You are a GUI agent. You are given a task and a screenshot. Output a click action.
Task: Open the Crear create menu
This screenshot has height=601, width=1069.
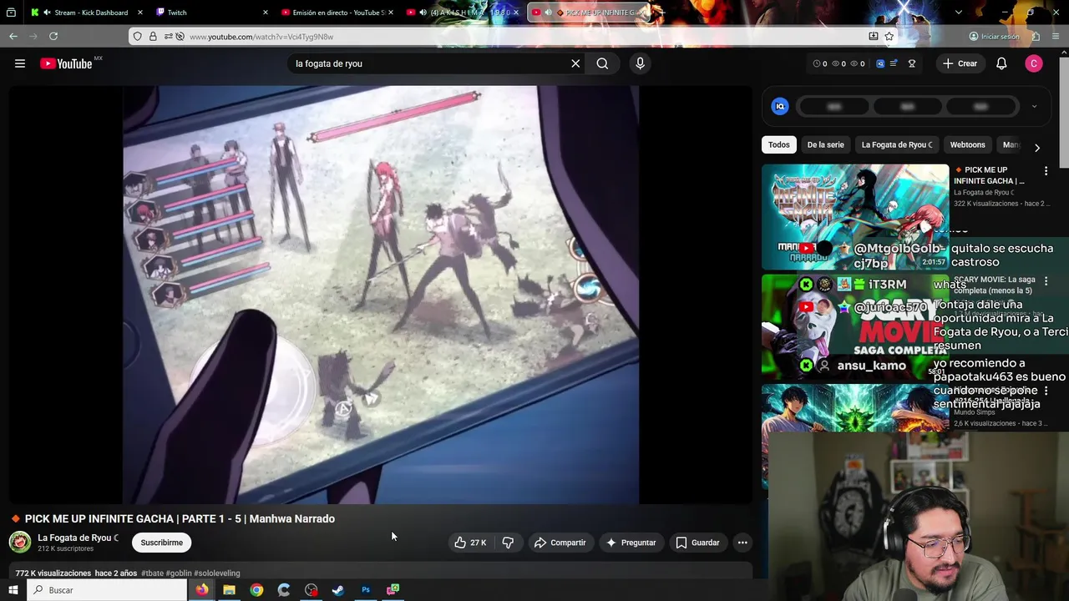point(960,63)
